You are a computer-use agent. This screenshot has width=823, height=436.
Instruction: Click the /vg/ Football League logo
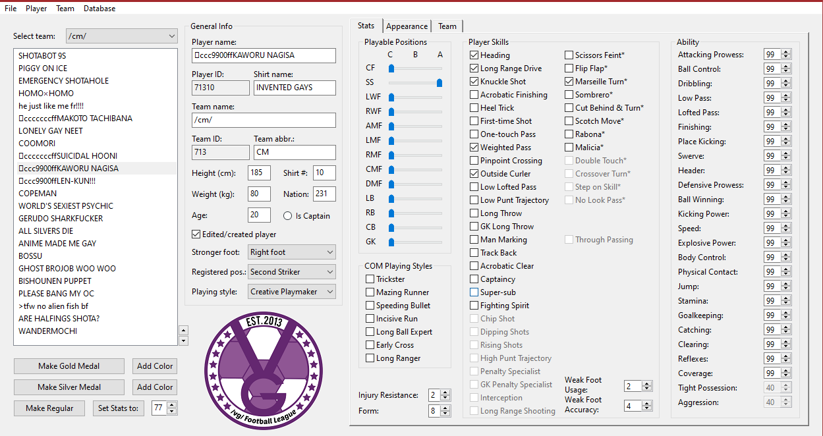point(264,370)
